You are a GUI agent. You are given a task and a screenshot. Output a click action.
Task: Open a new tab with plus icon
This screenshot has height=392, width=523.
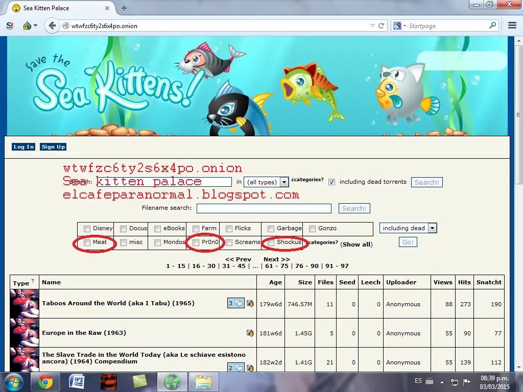coord(124,8)
